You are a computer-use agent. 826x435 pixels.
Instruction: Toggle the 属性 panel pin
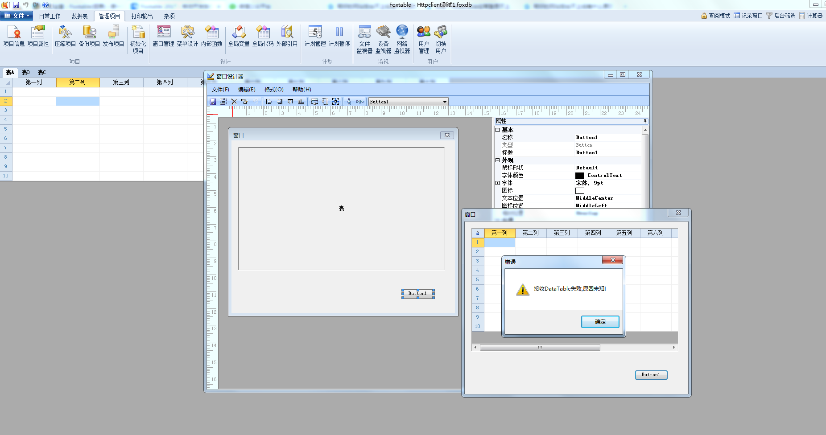click(x=645, y=121)
